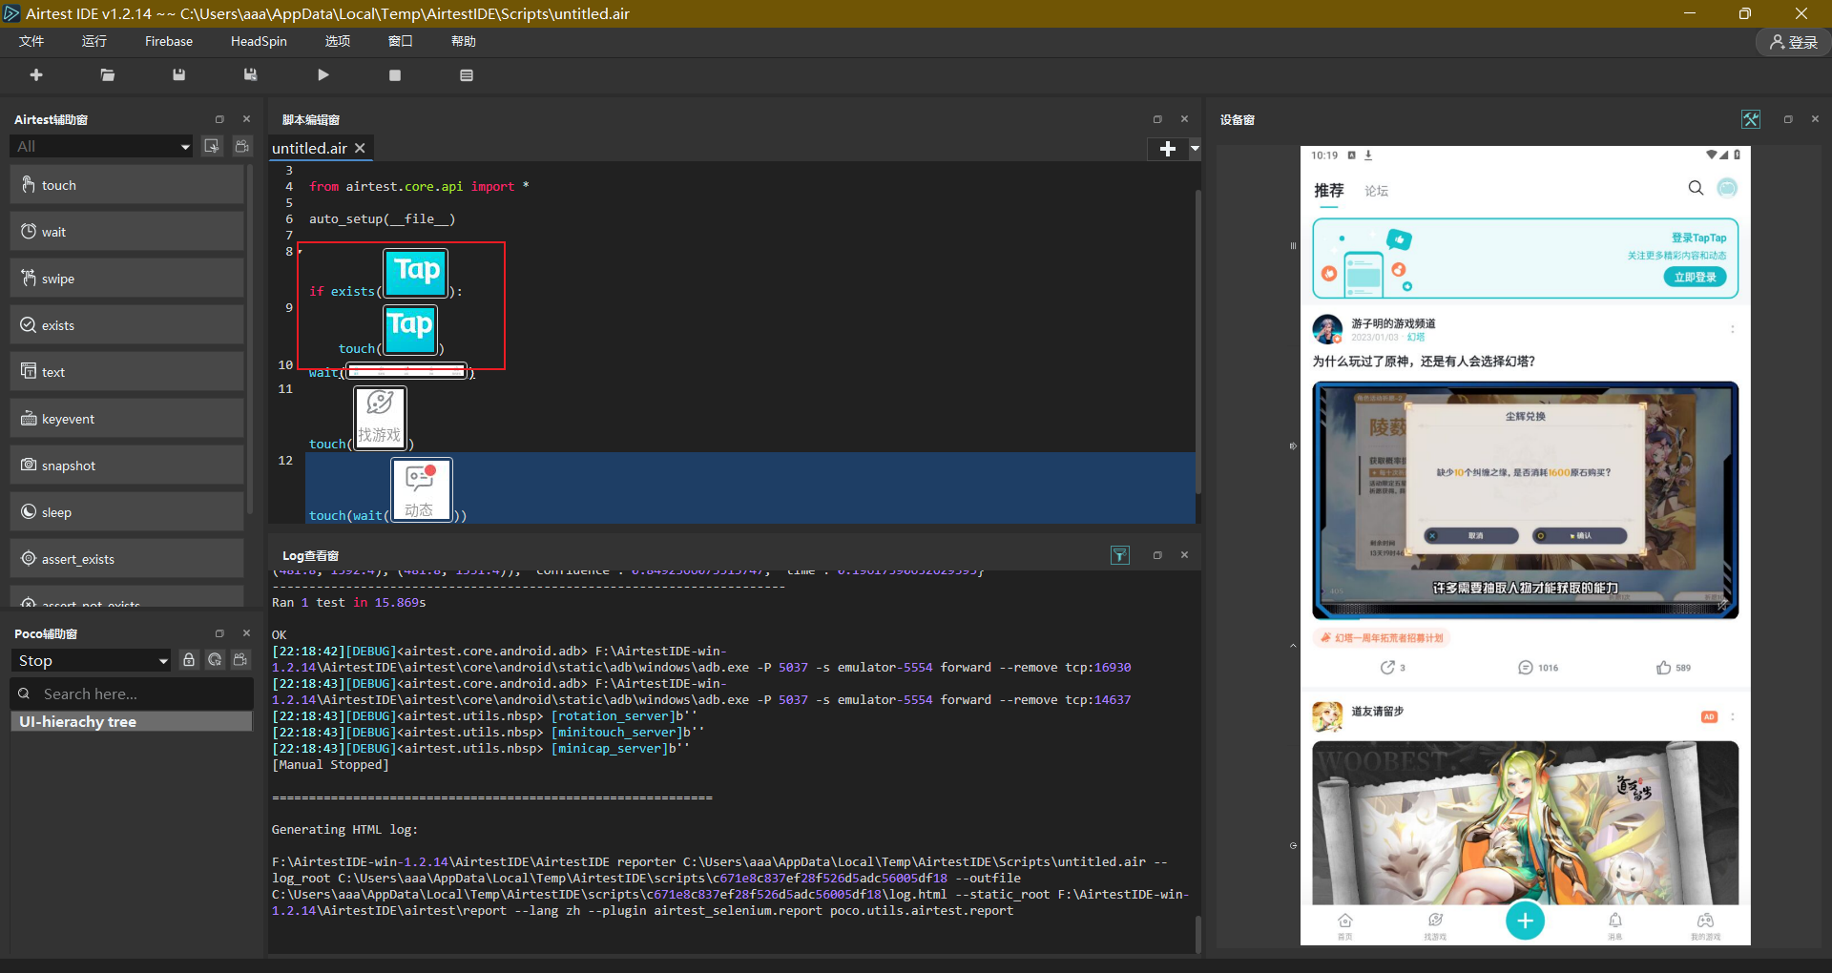The width and height of the screenshot is (1832, 973).
Task: Click the 找游戏 image in the script
Action: tap(380, 418)
